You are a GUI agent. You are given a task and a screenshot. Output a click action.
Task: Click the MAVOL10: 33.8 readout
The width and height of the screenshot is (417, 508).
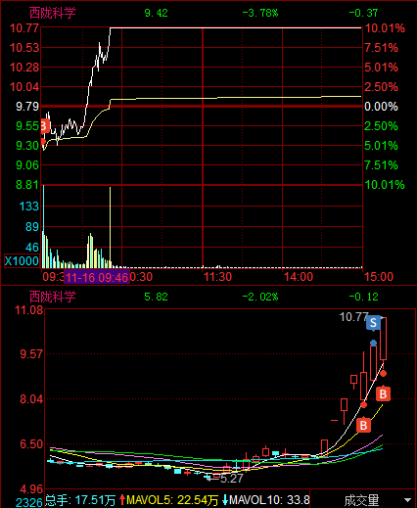point(269,500)
